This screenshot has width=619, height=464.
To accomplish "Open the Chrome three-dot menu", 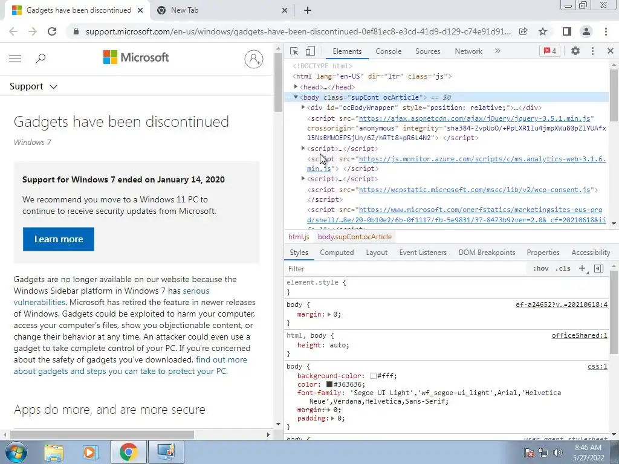I will coord(606,31).
